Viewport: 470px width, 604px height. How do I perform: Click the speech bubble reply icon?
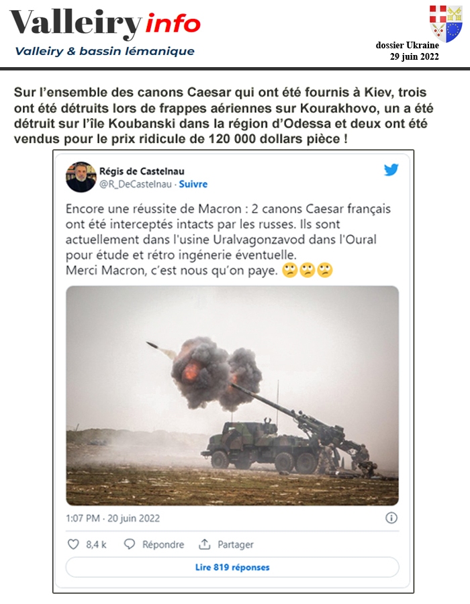(x=130, y=544)
